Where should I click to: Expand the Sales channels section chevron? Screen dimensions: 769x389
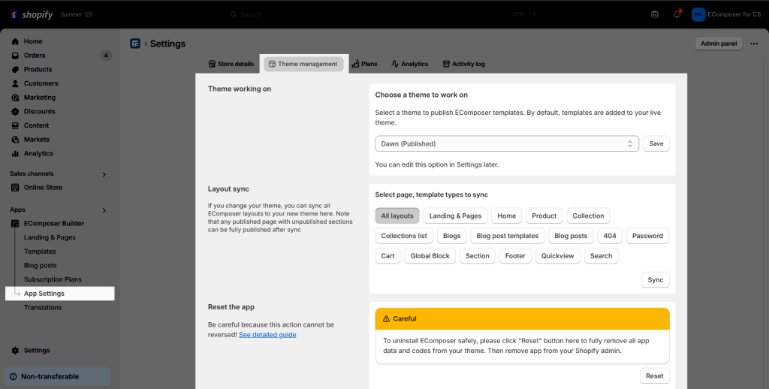[104, 174]
